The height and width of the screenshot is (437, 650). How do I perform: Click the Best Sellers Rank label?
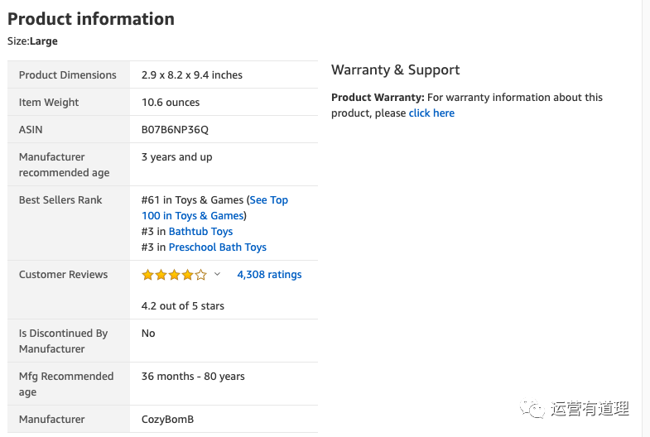click(60, 200)
